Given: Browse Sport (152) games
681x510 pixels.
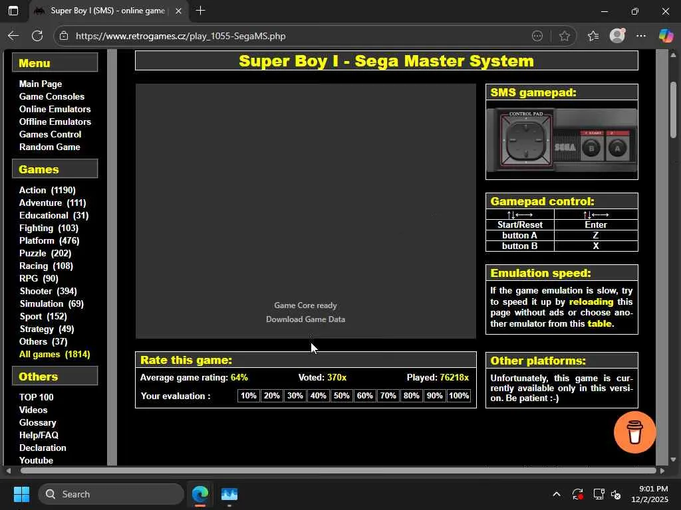Looking at the screenshot, I should coord(43,316).
